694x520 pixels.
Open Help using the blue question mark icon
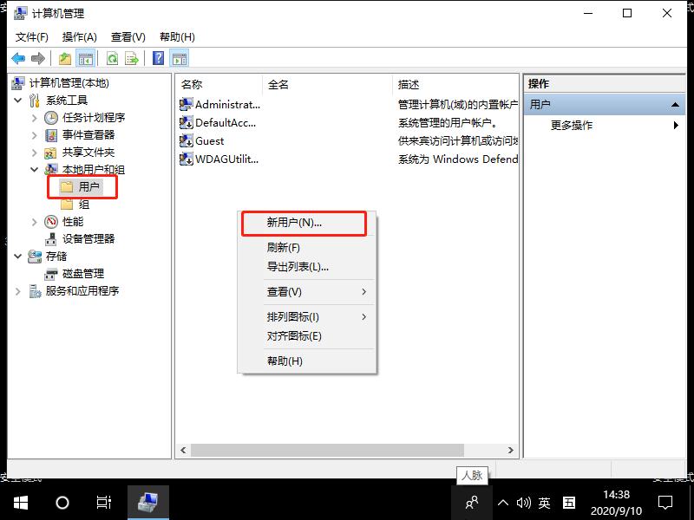156,58
